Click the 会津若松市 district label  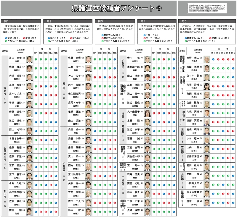click(5, 154)
